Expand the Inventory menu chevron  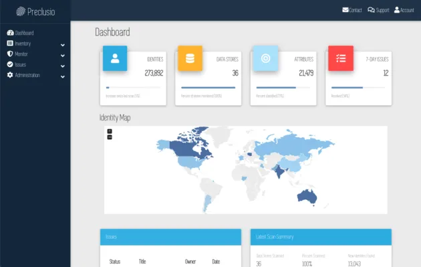click(x=63, y=45)
